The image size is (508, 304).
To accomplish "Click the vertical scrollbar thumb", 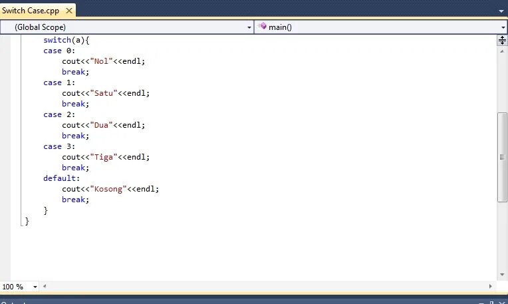I will coord(502,157).
